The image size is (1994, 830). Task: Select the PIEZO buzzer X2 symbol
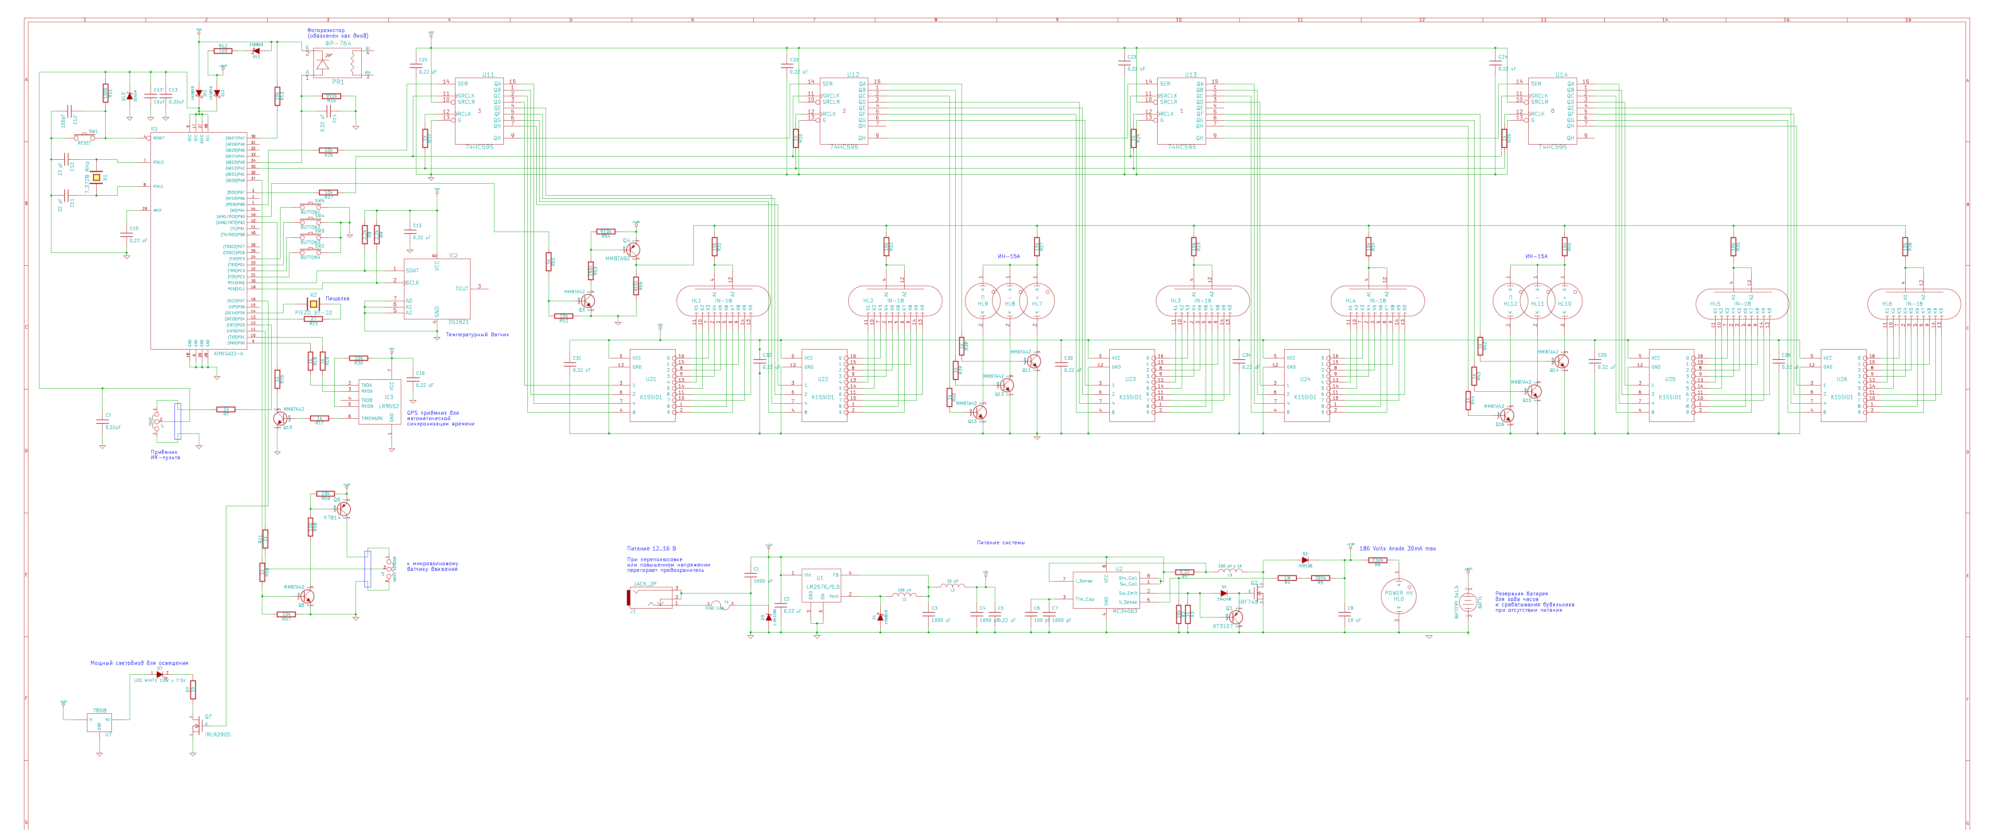[x=313, y=305]
